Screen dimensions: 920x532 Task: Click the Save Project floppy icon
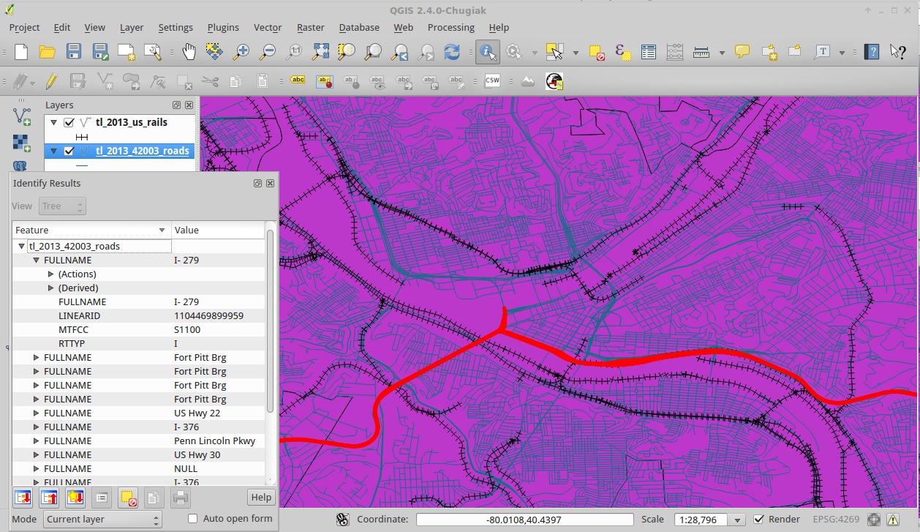74,52
